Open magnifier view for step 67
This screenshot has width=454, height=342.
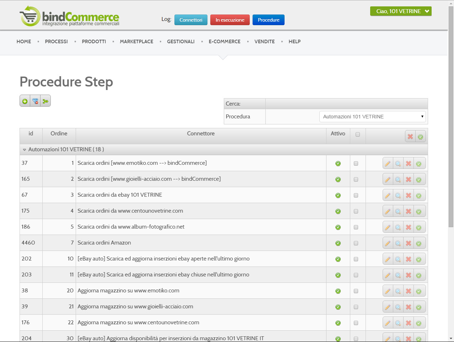pos(398,195)
